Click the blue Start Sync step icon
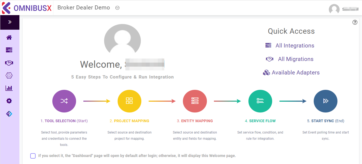Screen dimensions: 362x164 325,101
